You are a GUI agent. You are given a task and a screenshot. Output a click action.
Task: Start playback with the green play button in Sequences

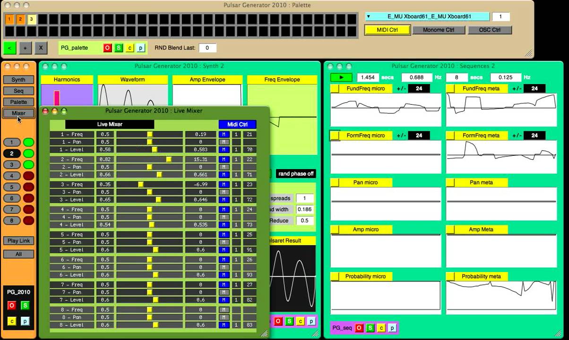click(342, 77)
